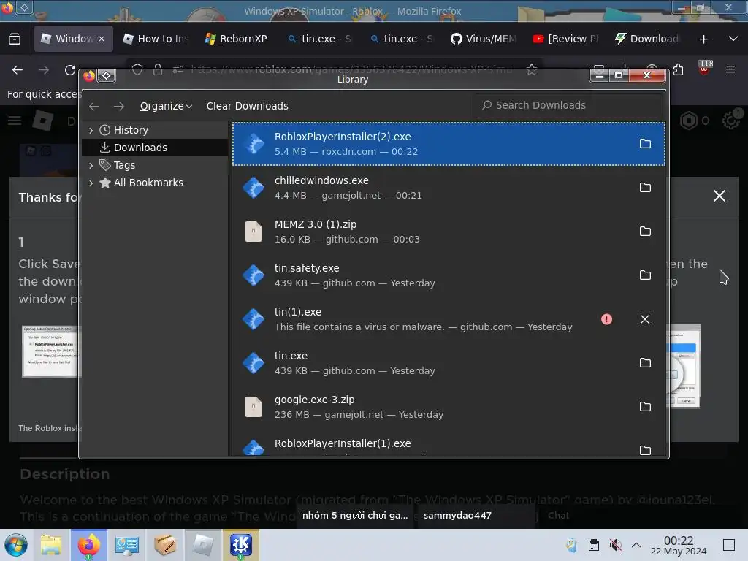Select the chilledwindows.exe download entry
The height and width of the screenshot is (561, 748).
click(x=449, y=188)
